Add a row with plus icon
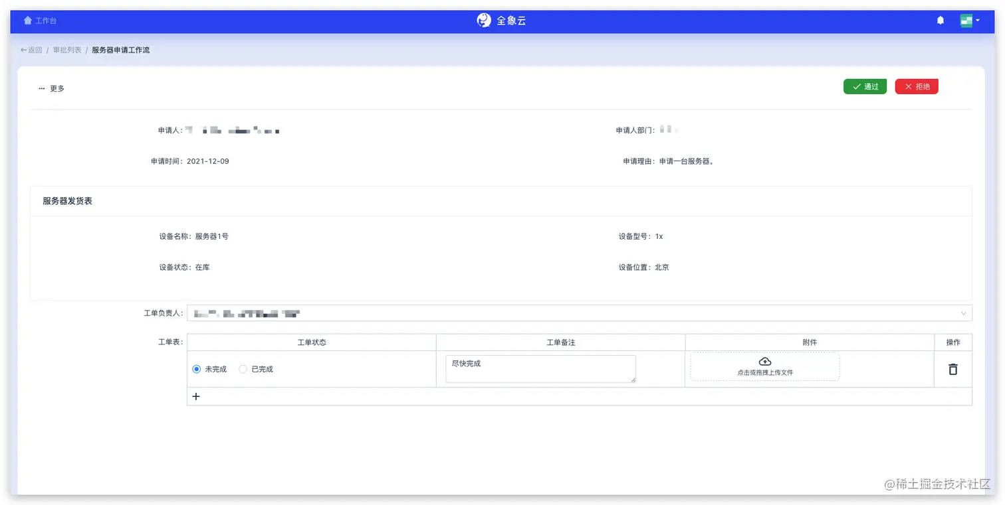The width and height of the screenshot is (1005, 505). pyautogui.click(x=196, y=396)
